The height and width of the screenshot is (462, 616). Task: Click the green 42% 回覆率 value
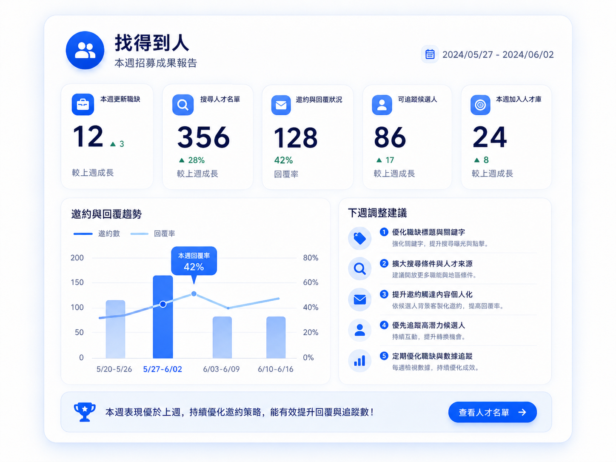283,160
